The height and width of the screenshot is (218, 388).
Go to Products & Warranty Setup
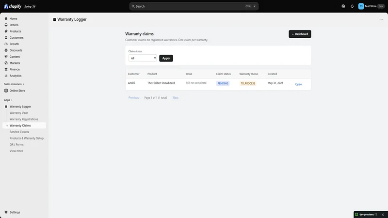(27, 138)
